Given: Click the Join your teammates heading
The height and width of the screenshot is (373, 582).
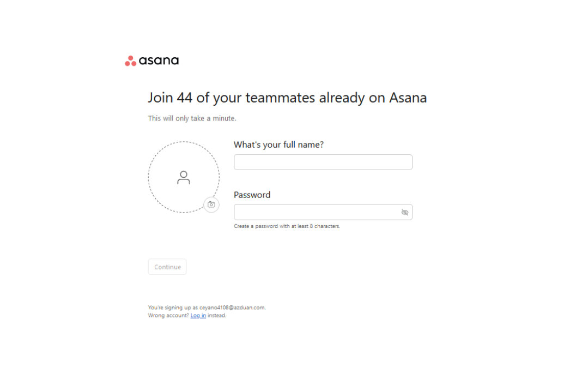Looking at the screenshot, I should tap(287, 98).
